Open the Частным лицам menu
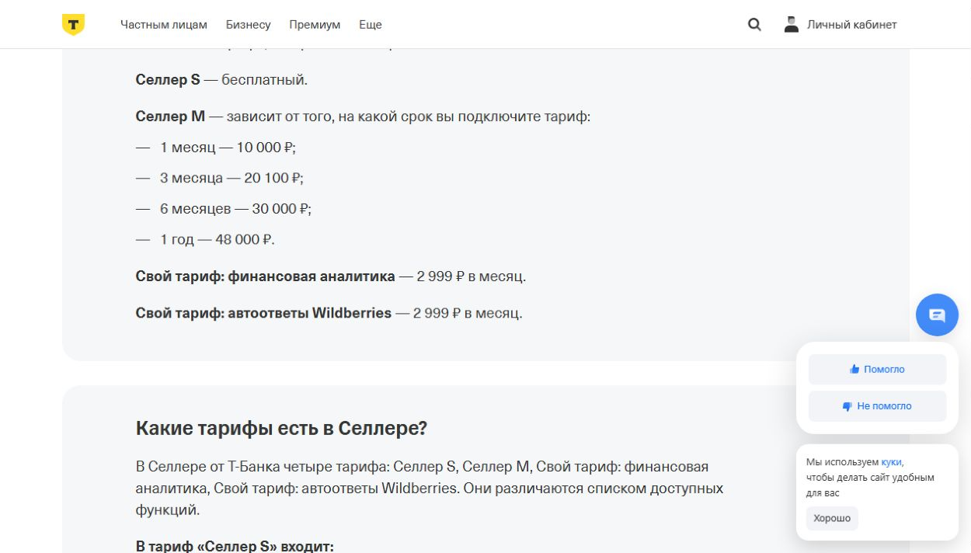This screenshot has height=553, width=971. coord(164,25)
